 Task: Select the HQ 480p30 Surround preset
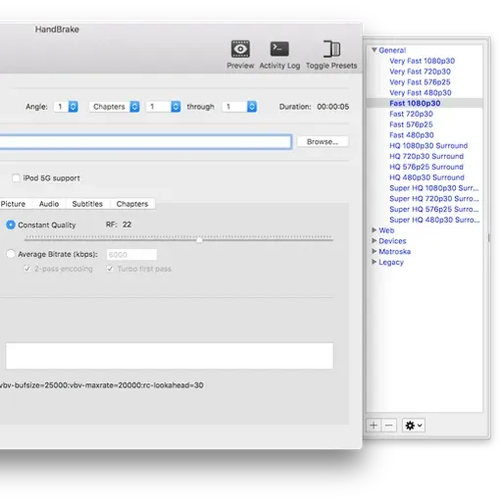tap(427, 177)
